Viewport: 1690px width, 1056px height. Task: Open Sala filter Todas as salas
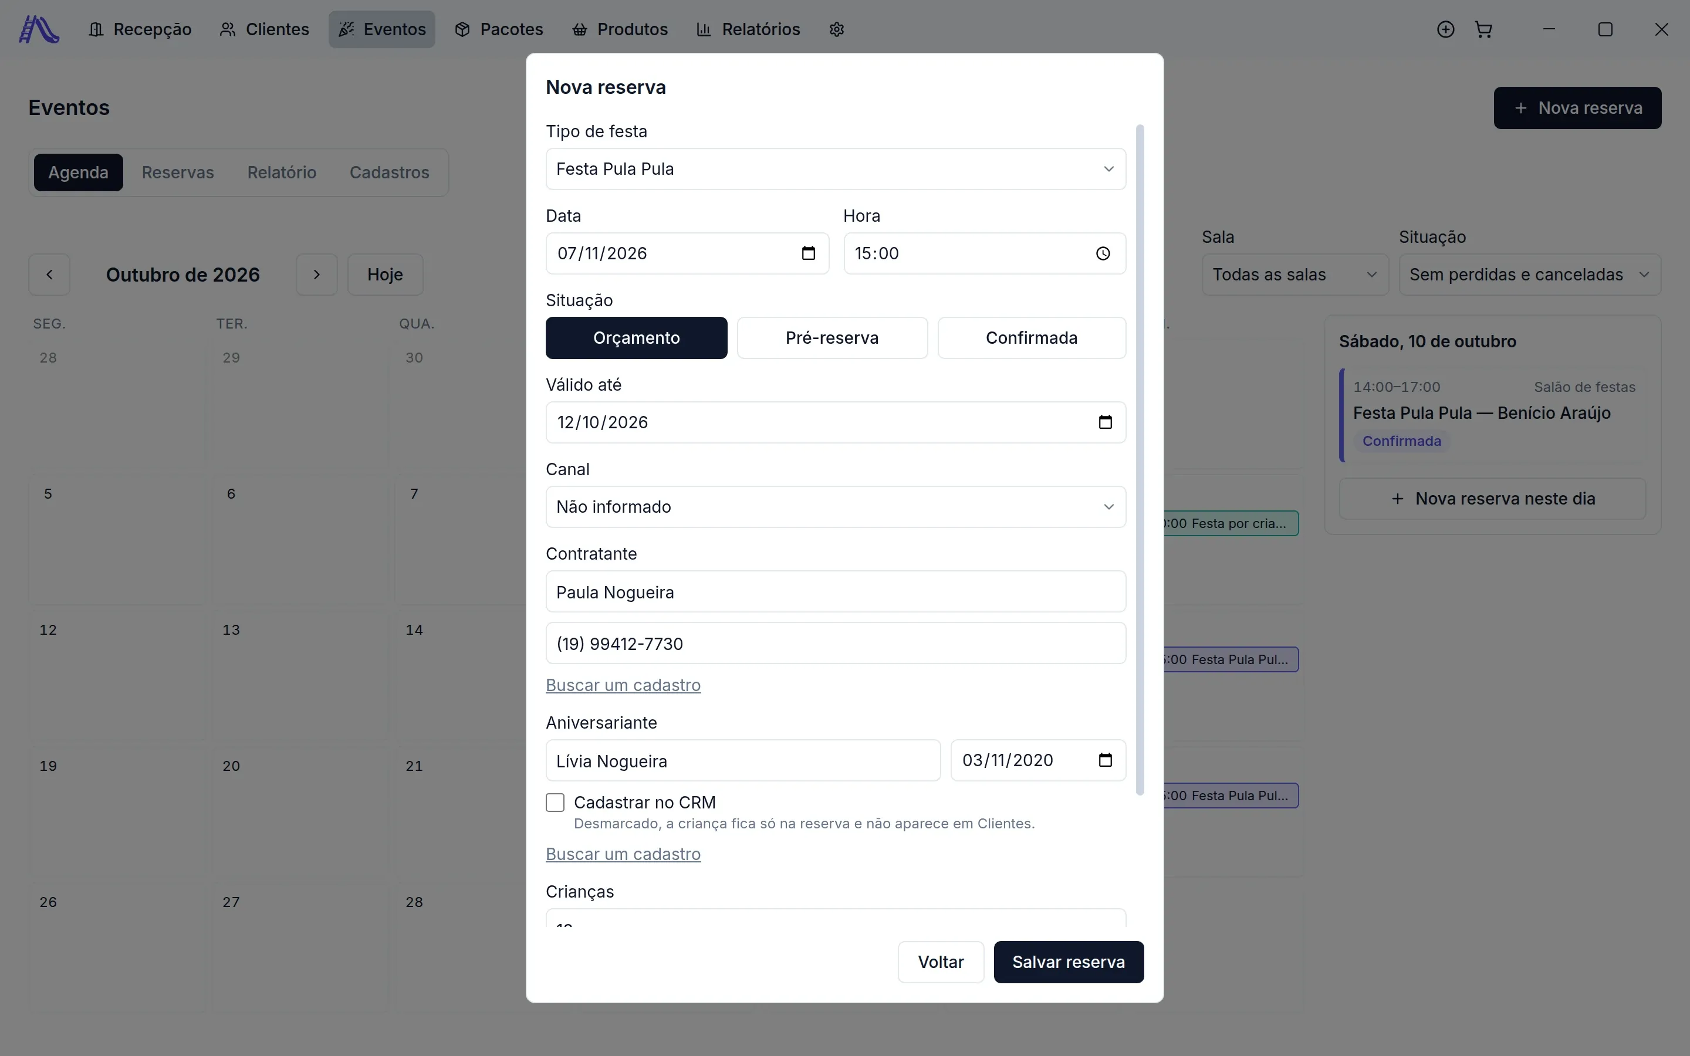tap(1294, 275)
